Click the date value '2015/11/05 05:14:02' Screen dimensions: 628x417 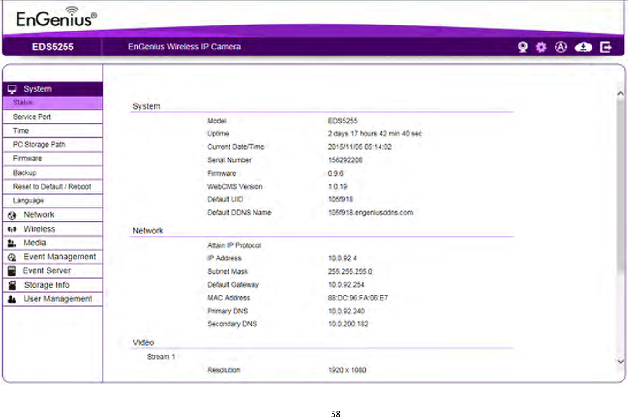coord(360,147)
